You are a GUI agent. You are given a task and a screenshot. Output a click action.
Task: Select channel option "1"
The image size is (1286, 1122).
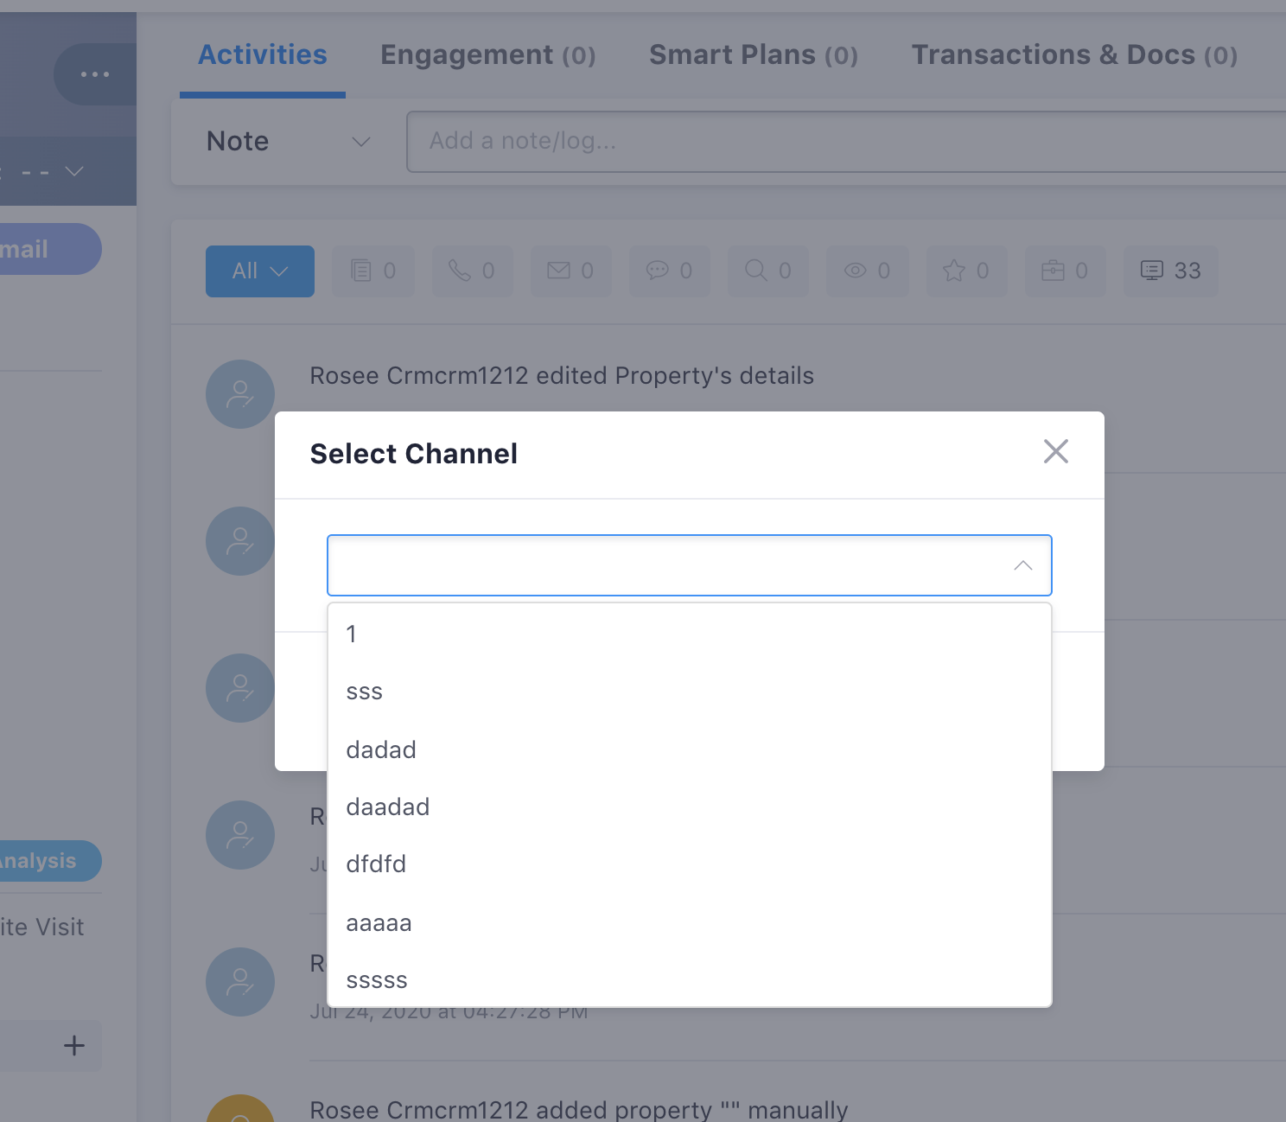pyautogui.click(x=352, y=634)
